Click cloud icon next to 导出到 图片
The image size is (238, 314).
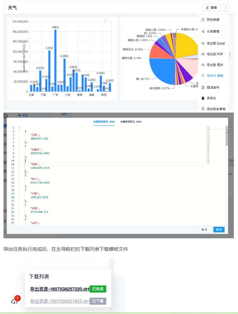click(203, 65)
